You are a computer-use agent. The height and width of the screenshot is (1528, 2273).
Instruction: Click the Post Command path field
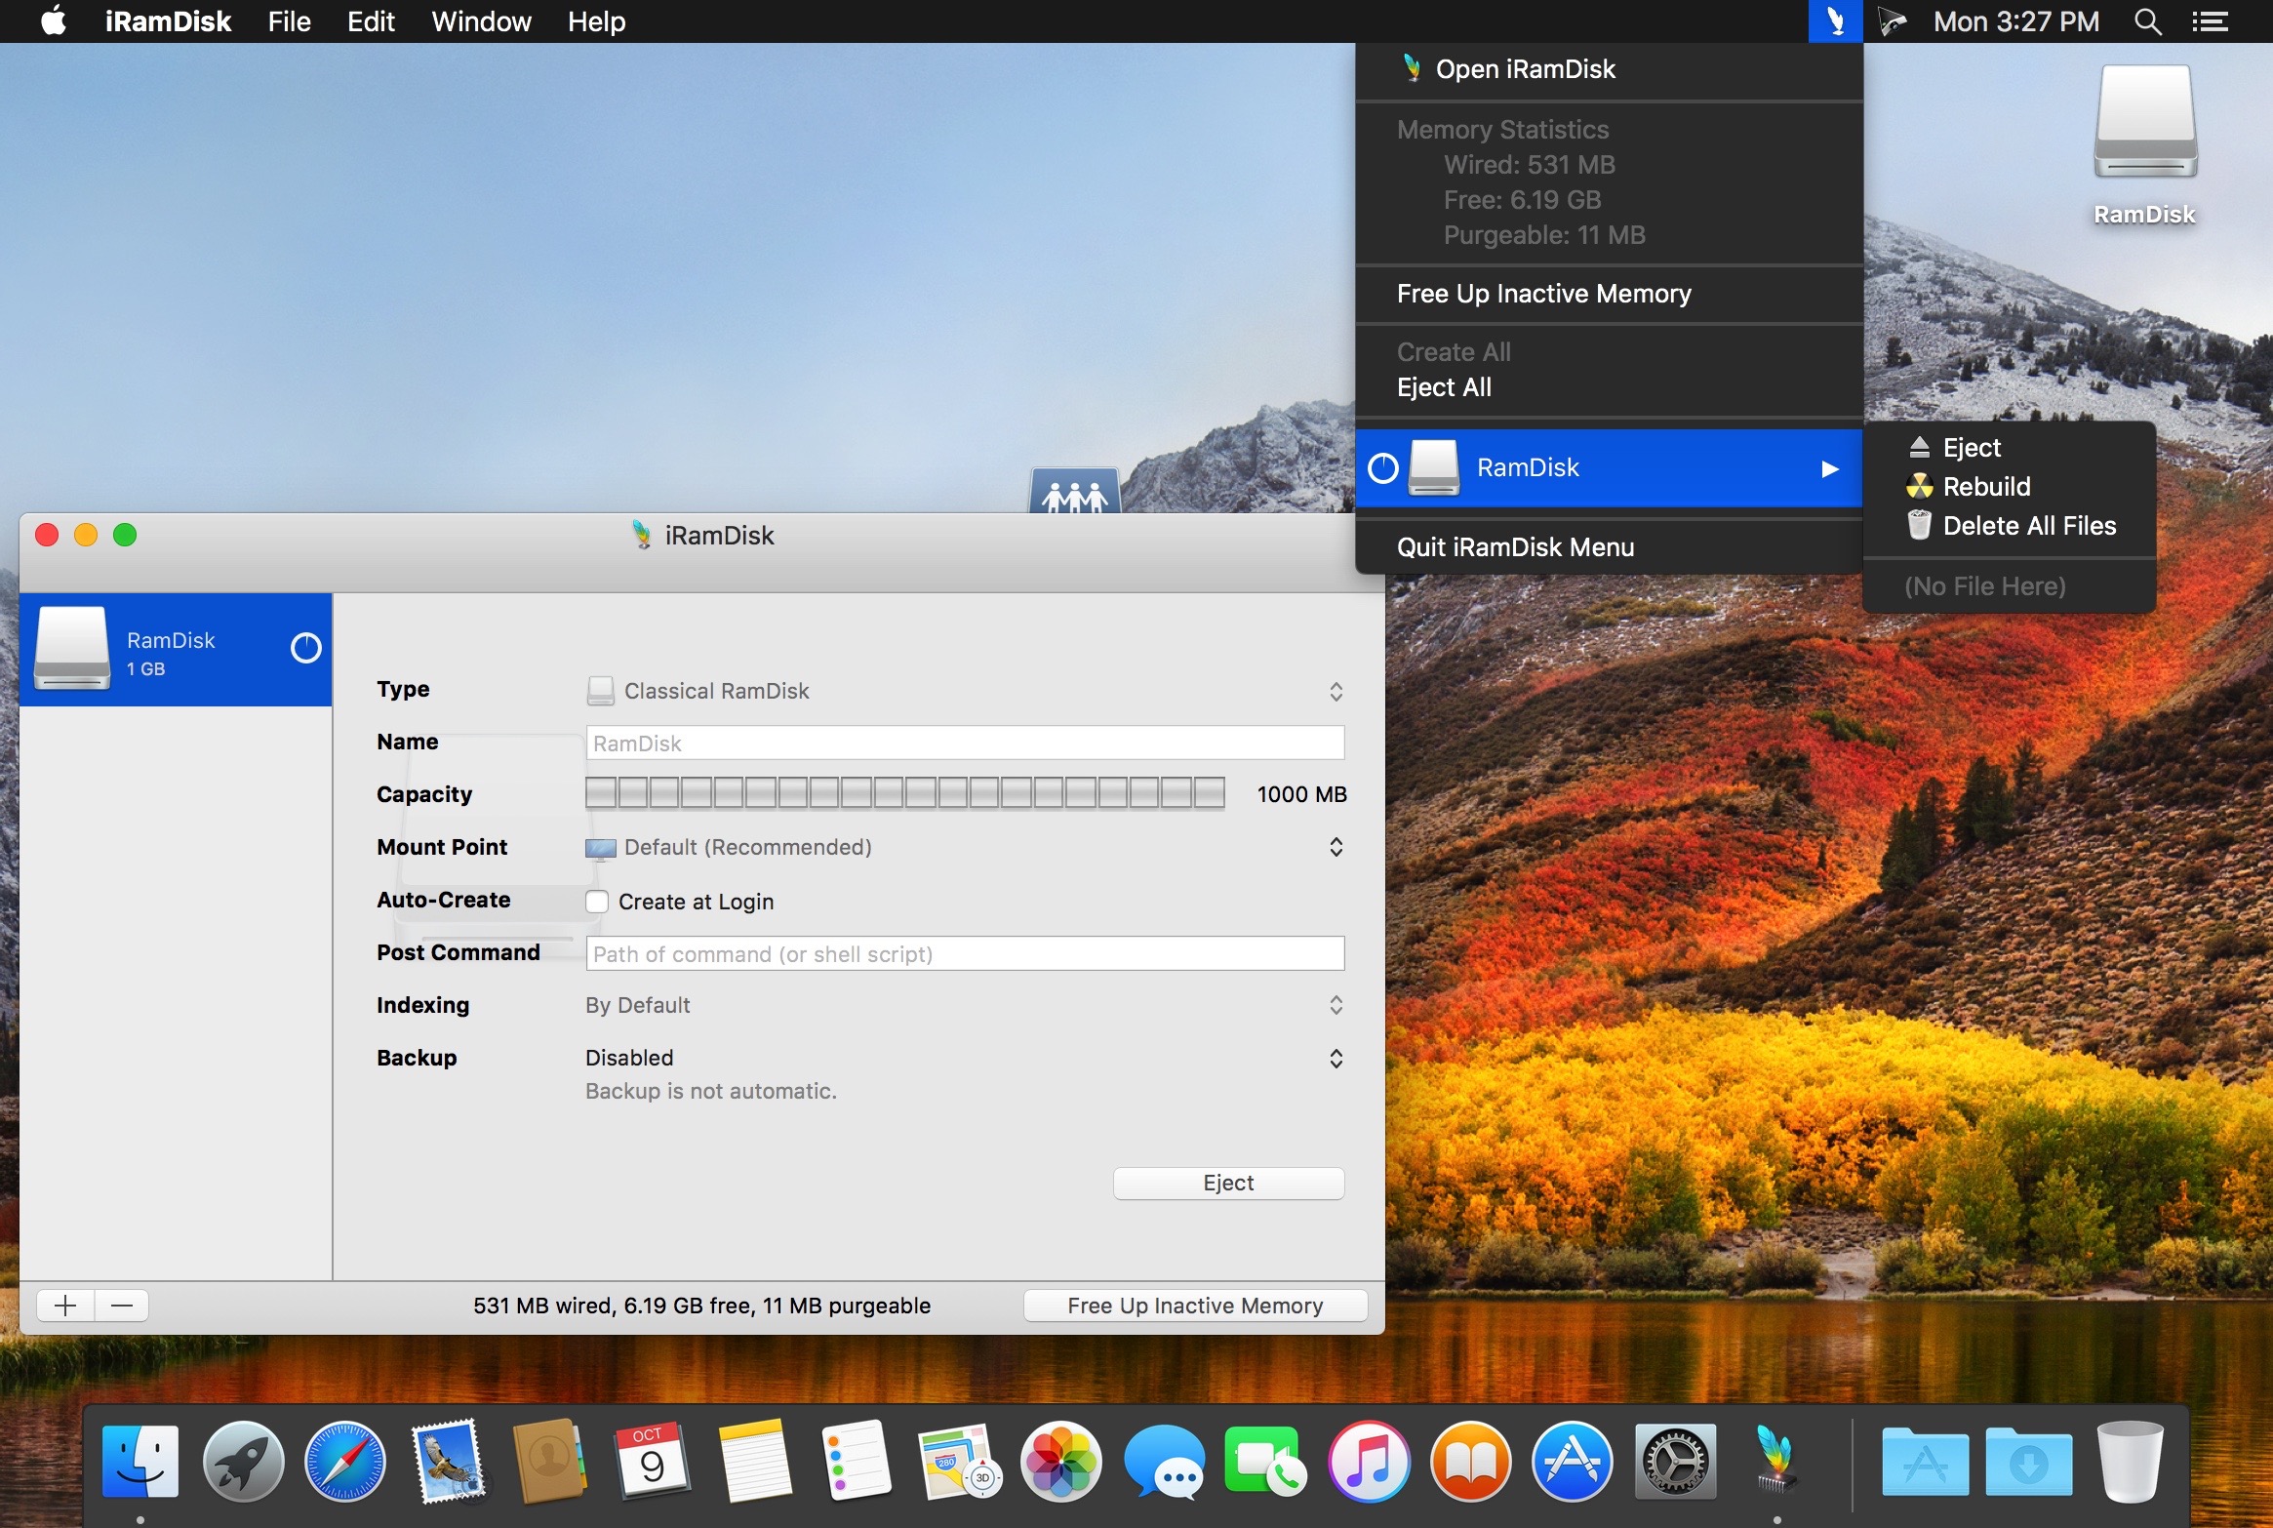tap(965, 953)
